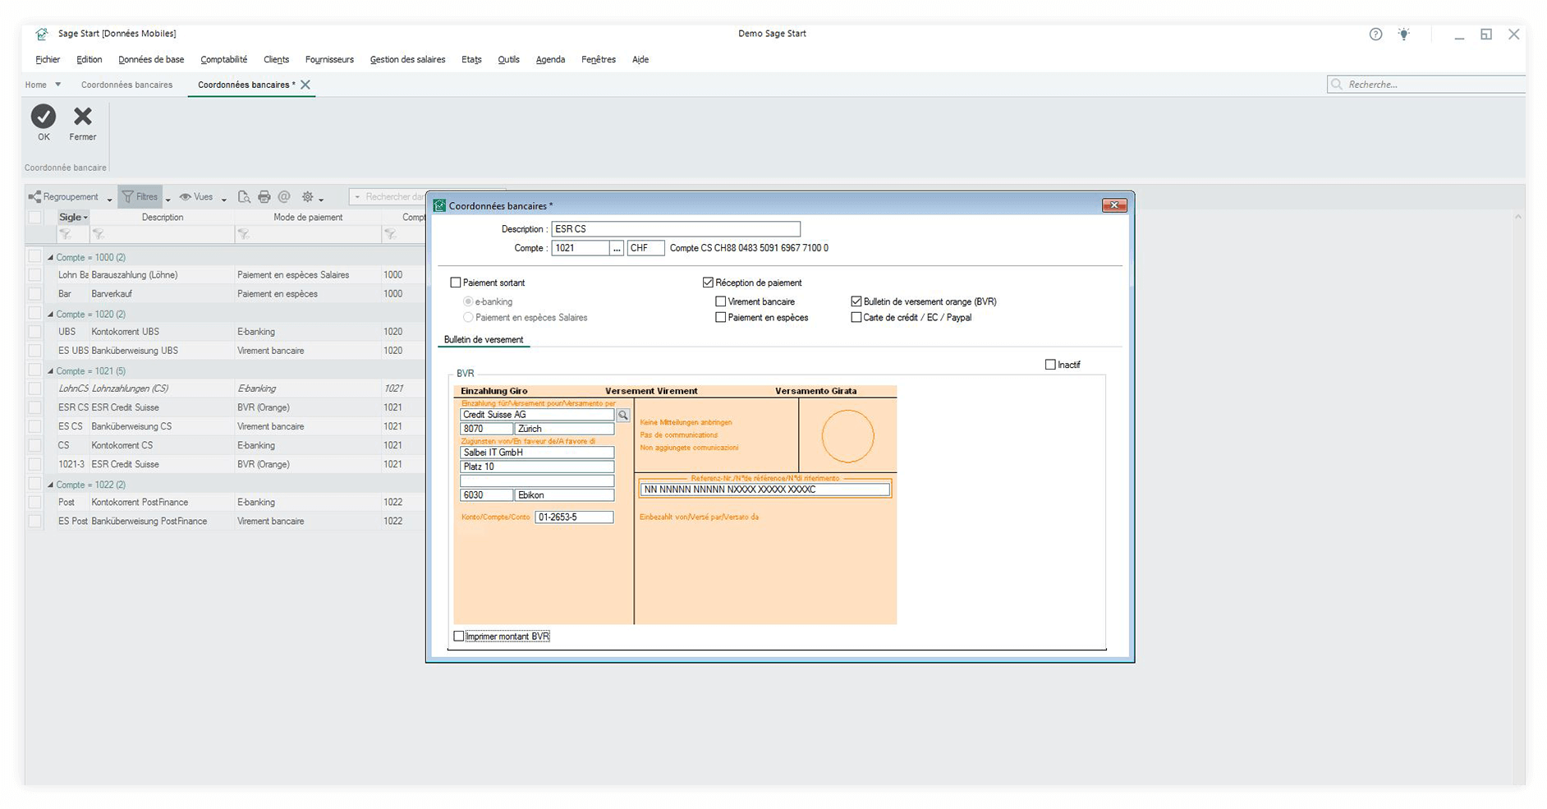Open the Vues dropdown arrow
The width and height of the screenshot is (1547, 809).
223,200
